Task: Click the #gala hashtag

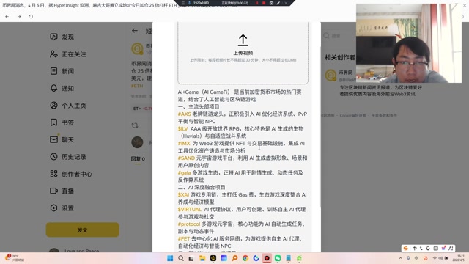Action: [184, 173]
